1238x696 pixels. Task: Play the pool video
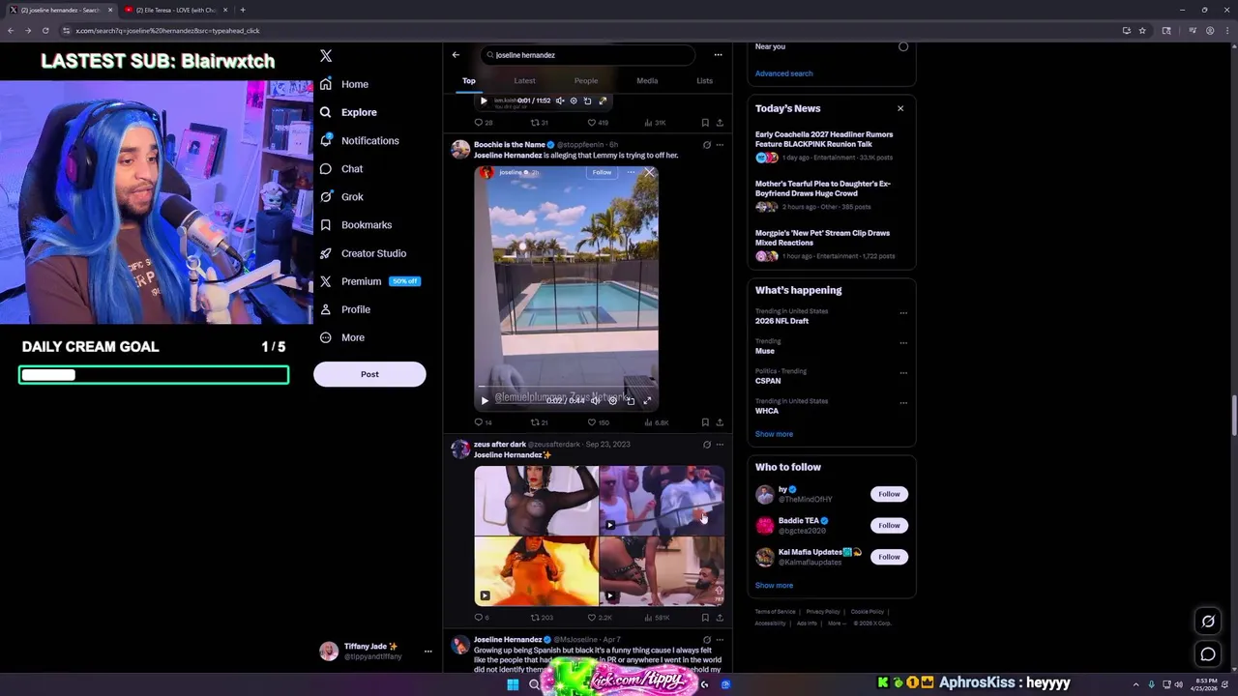pos(485,400)
